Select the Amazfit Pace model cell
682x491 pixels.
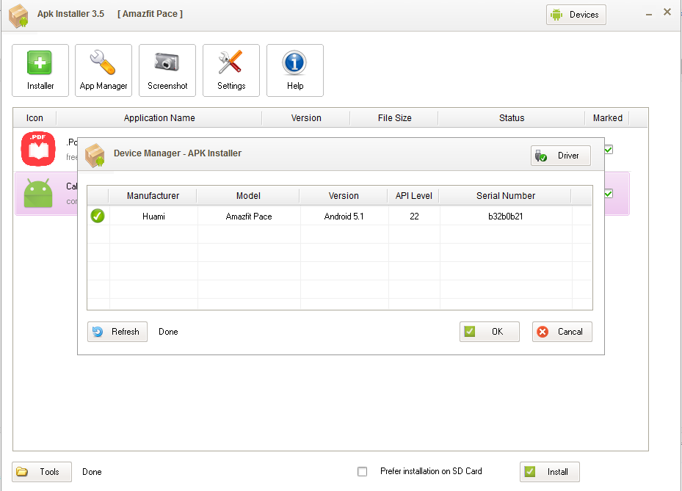pos(249,217)
